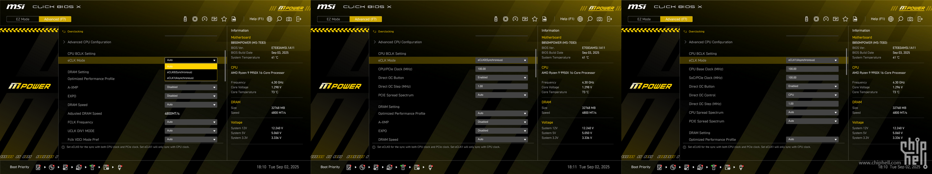Click Help (F1) in right BIOS screen

point(878,19)
